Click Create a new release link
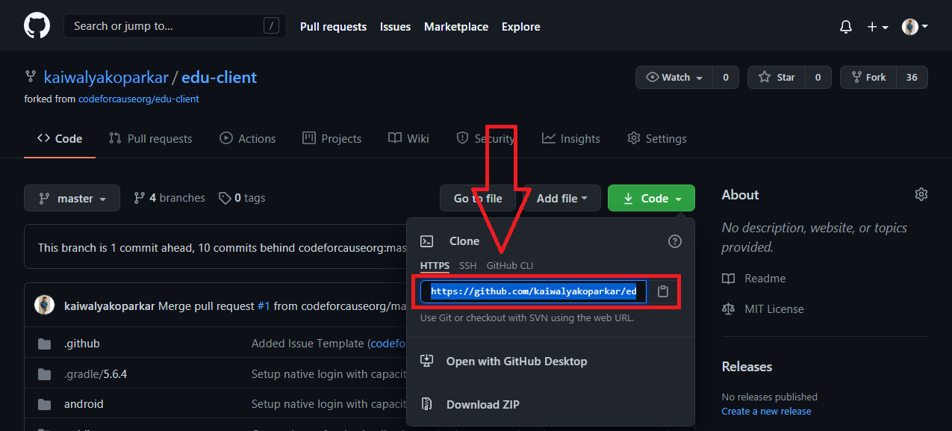The height and width of the screenshot is (431, 952). tap(766, 411)
